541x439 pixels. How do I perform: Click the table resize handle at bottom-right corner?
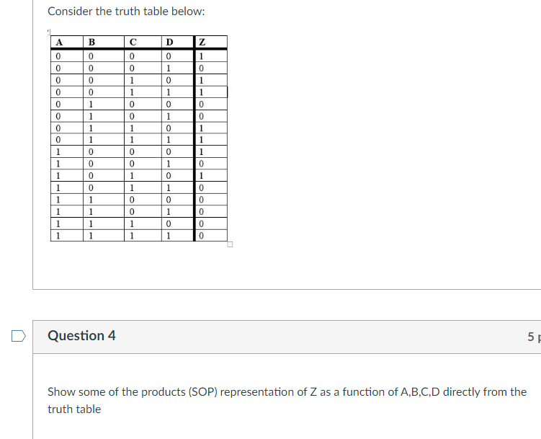pyautogui.click(x=230, y=244)
